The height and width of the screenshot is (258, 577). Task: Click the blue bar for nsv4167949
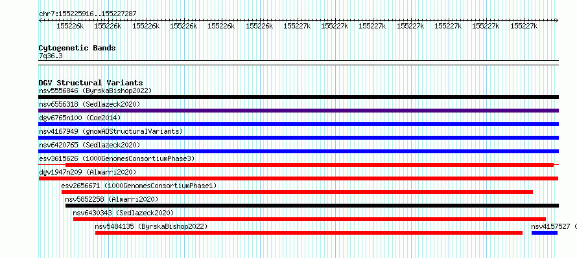[x=298, y=138]
